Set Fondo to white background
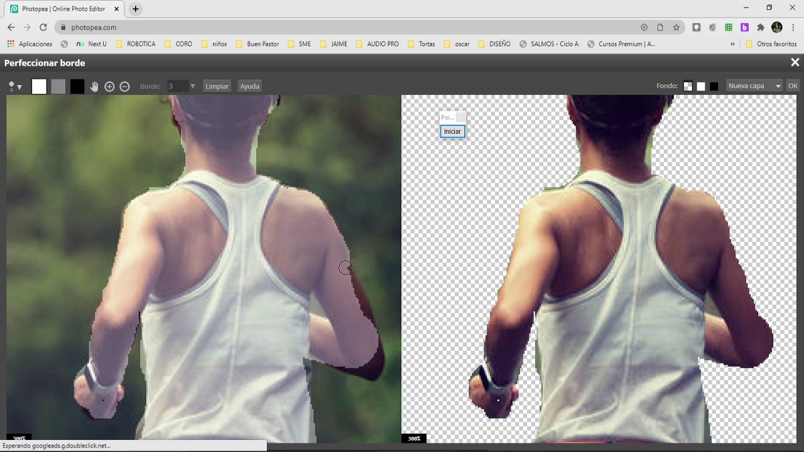The image size is (804, 452). pyautogui.click(x=701, y=86)
